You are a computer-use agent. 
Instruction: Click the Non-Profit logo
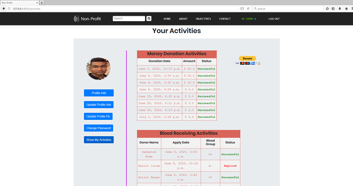(87, 19)
